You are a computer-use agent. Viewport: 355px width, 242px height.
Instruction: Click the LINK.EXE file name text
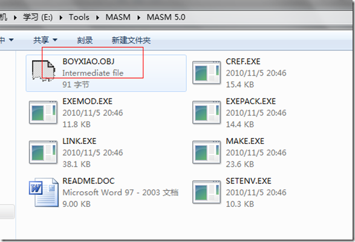pyautogui.click(x=79, y=141)
